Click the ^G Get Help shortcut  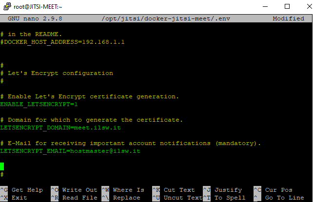(21, 190)
